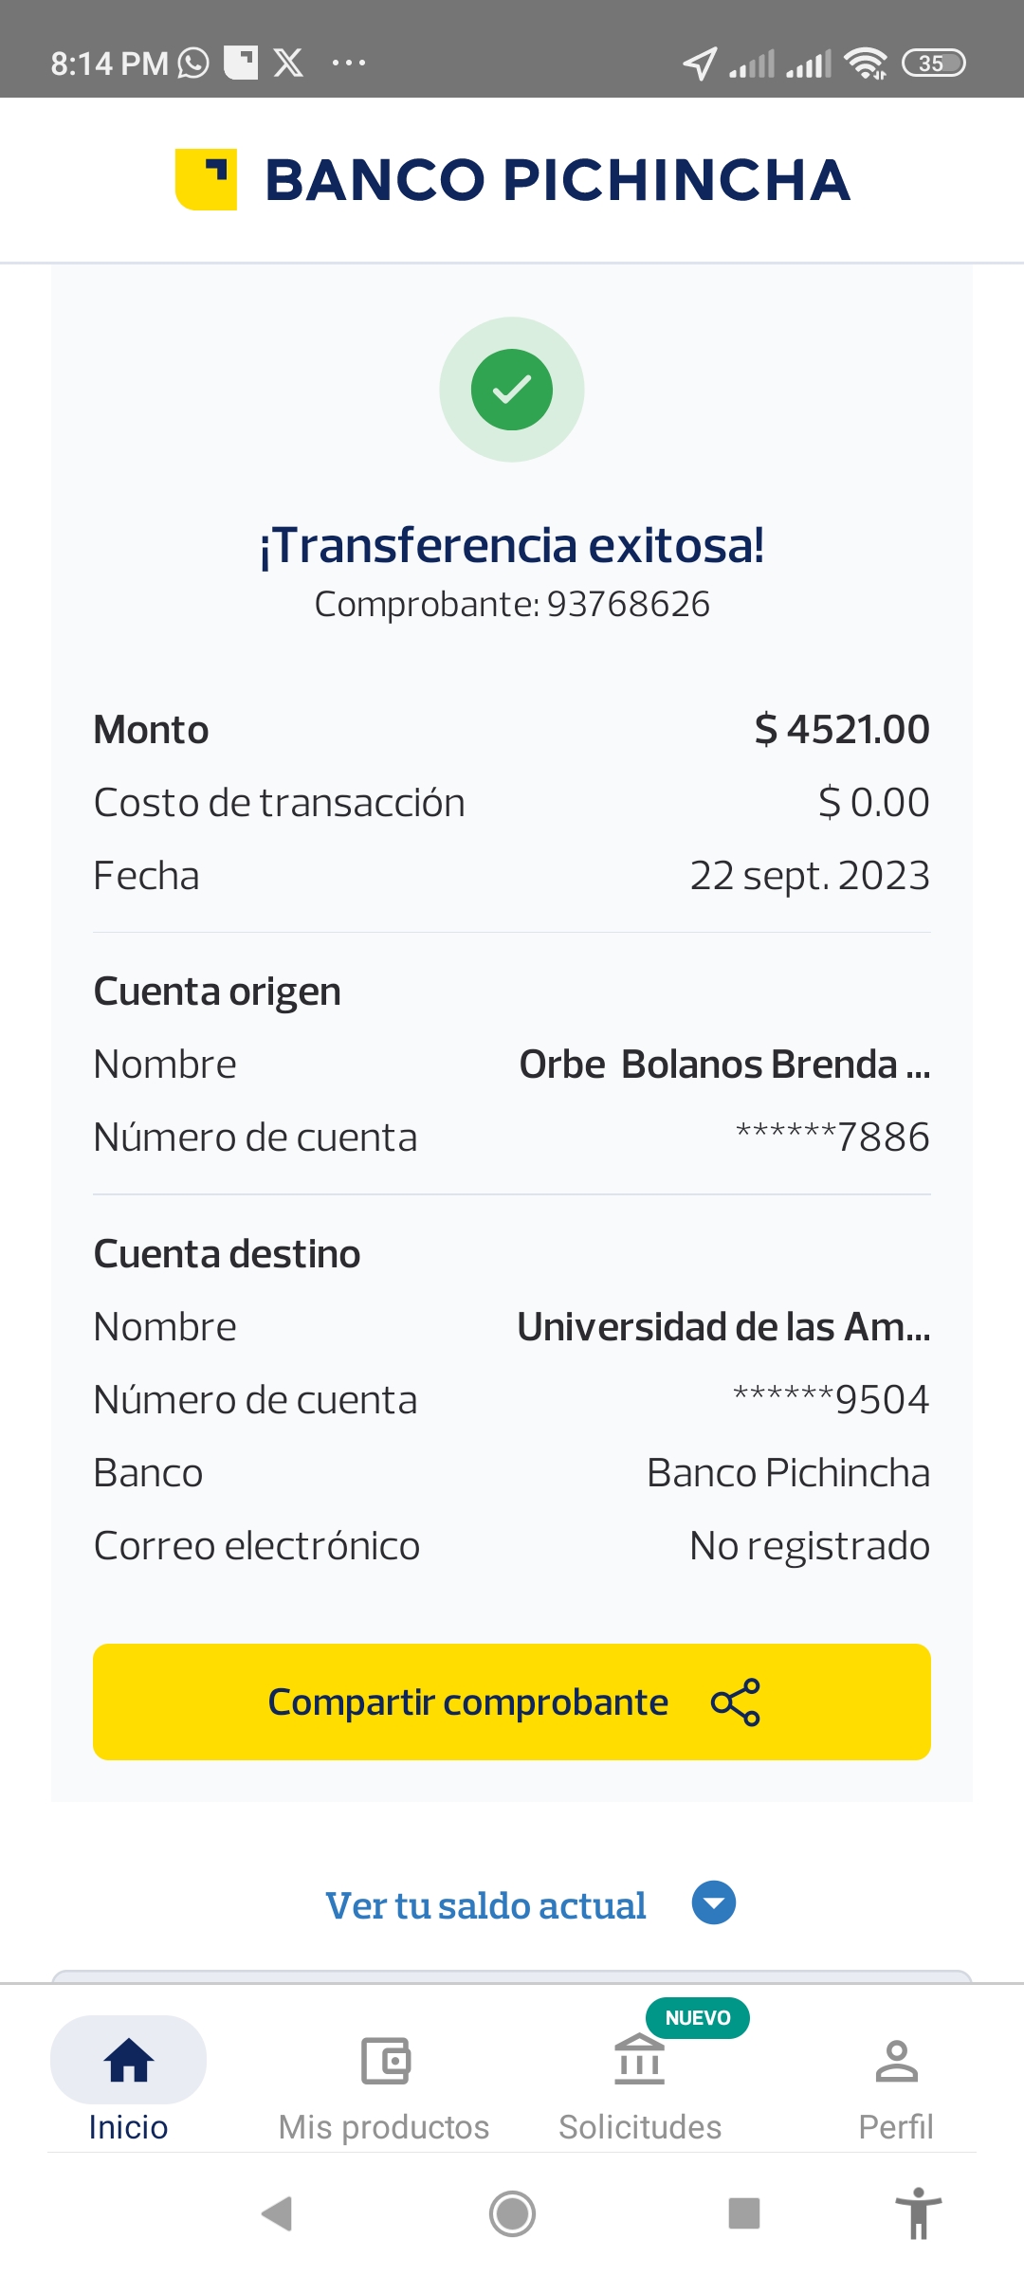Tap the Banco Pichincha yellow logo

coord(206,179)
